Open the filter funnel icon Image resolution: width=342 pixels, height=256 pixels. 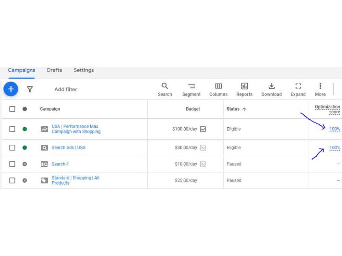pos(30,89)
